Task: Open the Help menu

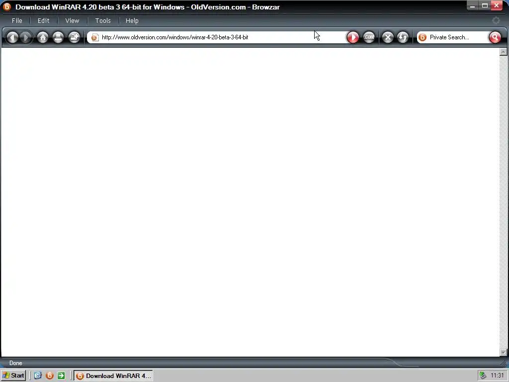Action: tap(132, 21)
